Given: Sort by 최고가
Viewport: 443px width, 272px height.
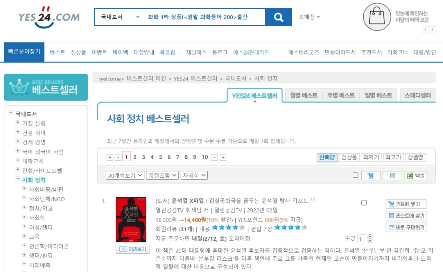Looking at the screenshot, I should 393,157.
